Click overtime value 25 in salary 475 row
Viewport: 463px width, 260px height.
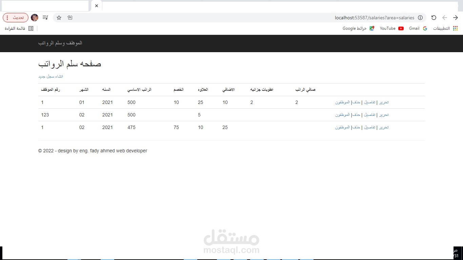click(x=225, y=127)
